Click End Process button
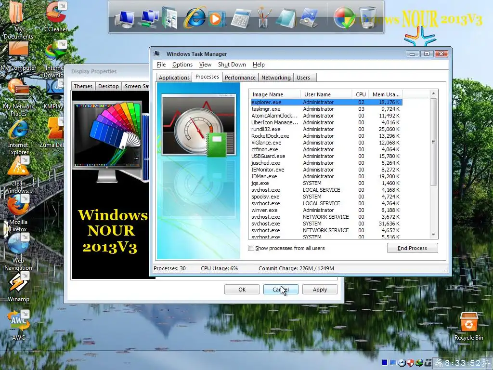Image resolution: width=493 pixels, height=370 pixels. point(412,248)
